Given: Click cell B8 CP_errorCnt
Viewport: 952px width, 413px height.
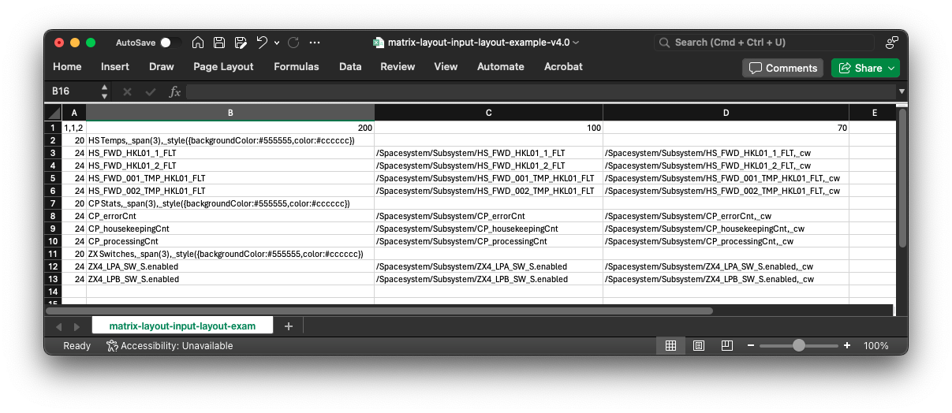Looking at the screenshot, I should (230, 216).
